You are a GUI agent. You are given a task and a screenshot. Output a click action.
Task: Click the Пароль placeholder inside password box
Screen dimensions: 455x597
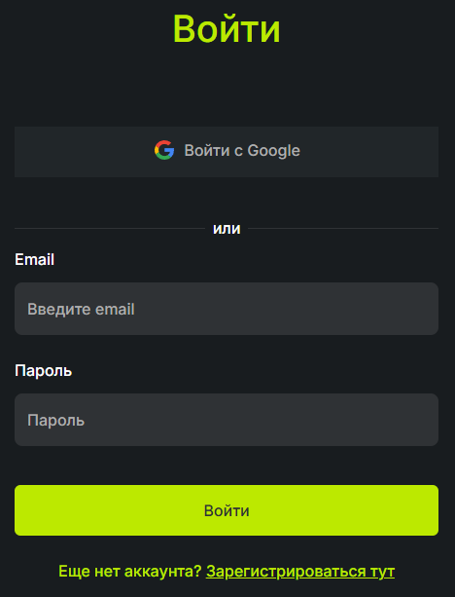[55, 421]
